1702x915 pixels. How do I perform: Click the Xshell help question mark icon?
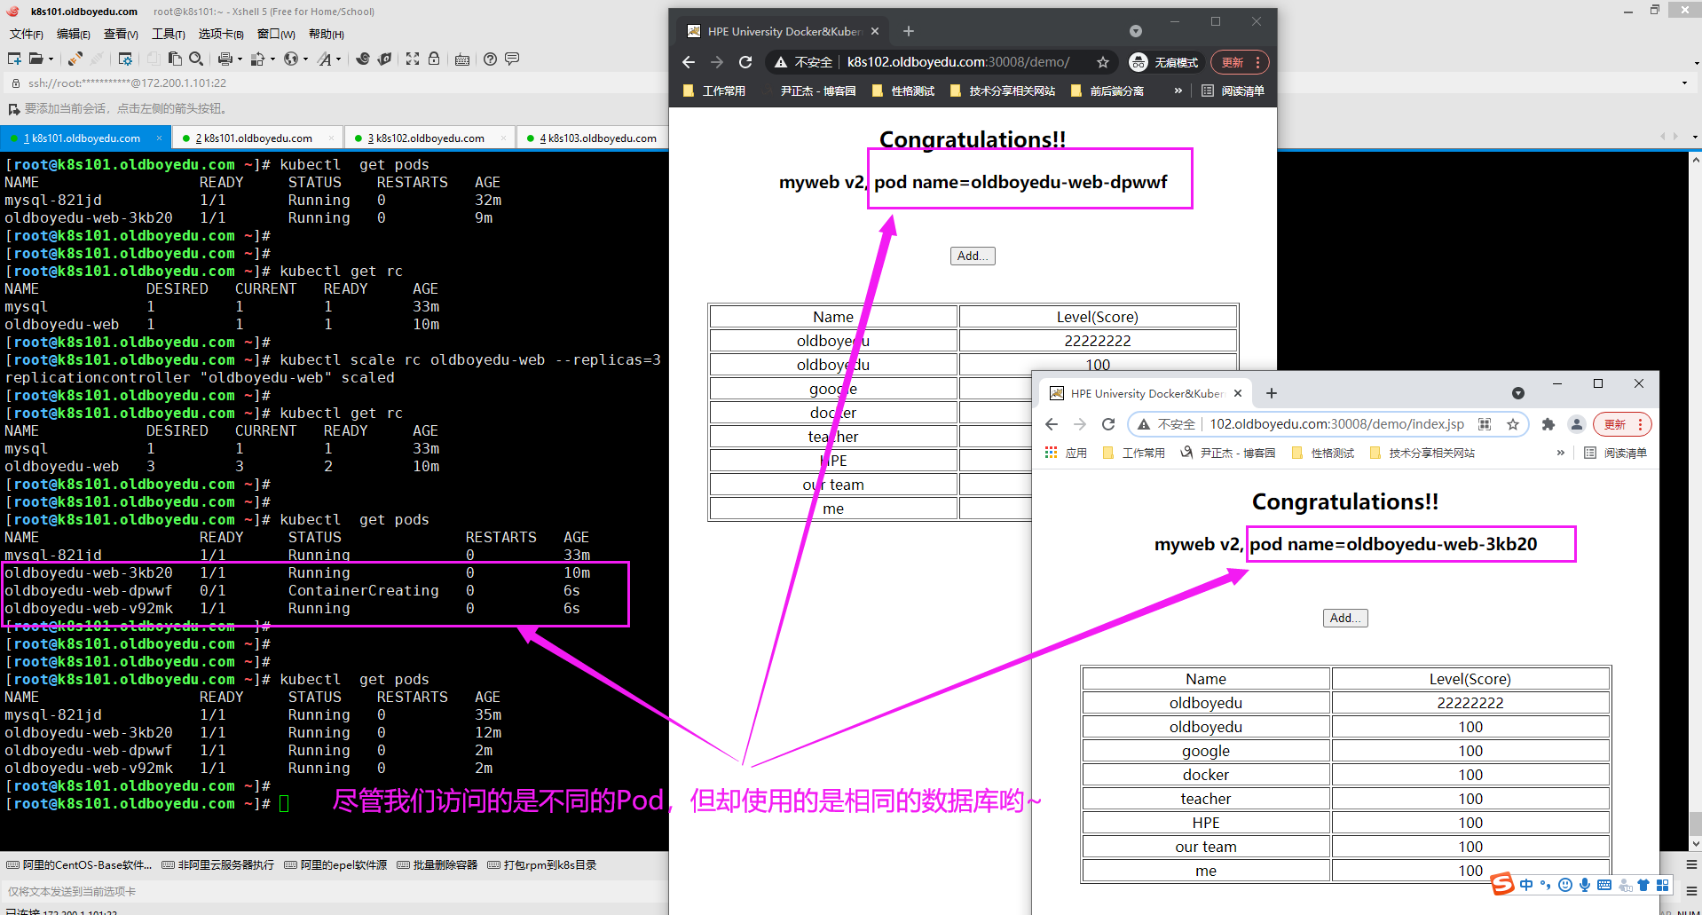490,59
